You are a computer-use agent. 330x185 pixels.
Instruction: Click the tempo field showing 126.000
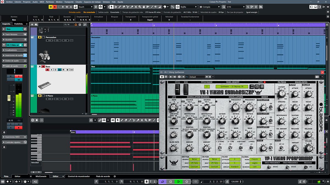235,181
